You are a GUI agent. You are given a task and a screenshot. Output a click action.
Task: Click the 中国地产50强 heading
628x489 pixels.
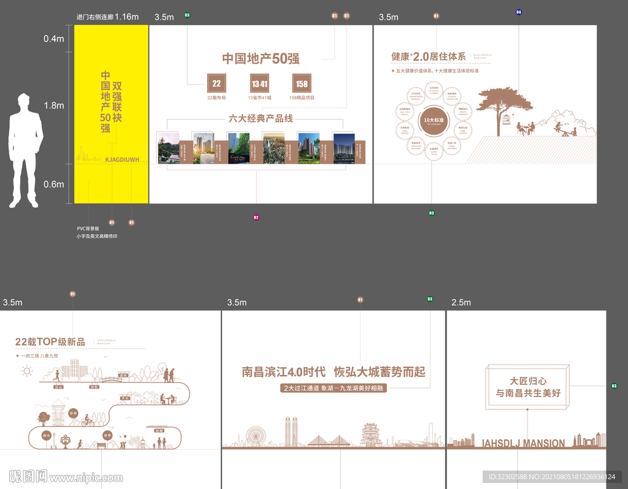(261, 59)
